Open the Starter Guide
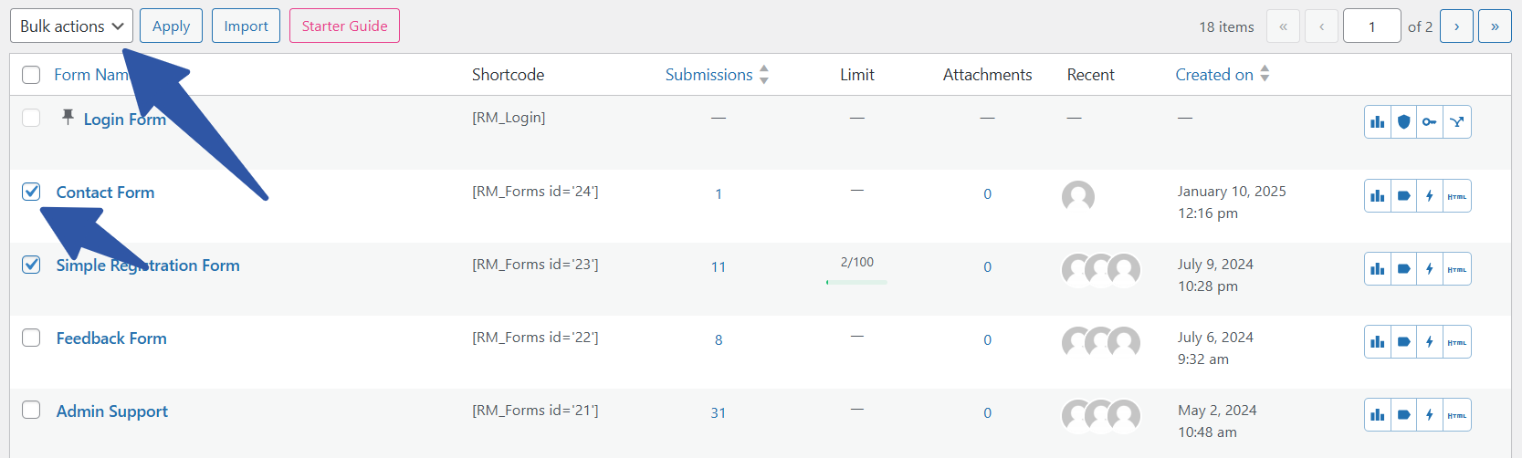This screenshot has height=458, width=1522. (344, 26)
